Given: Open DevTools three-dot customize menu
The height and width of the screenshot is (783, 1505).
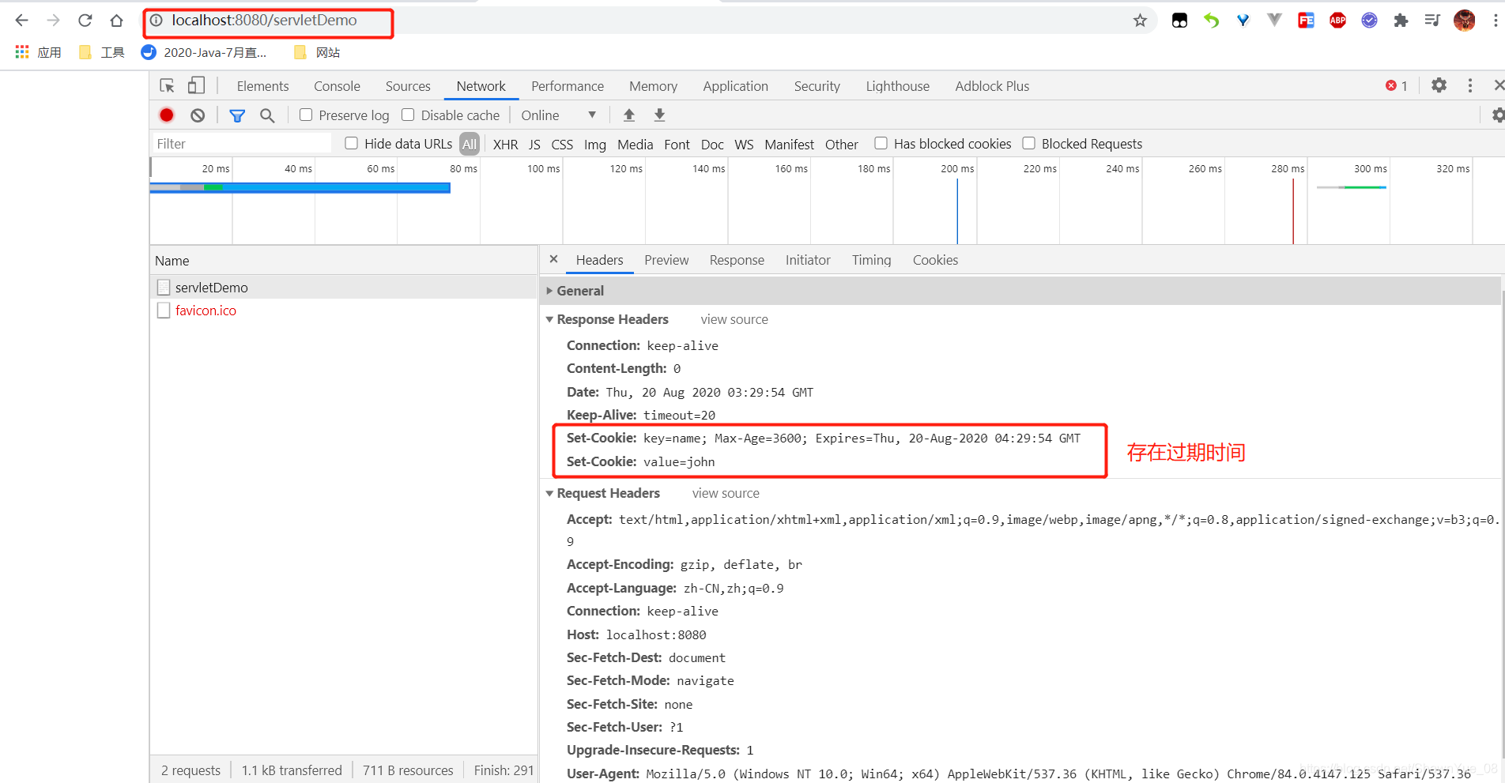Looking at the screenshot, I should [1470, 85].
